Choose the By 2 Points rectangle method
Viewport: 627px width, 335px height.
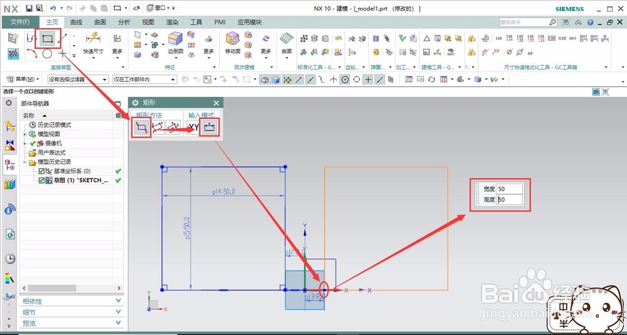pos(141,127)
